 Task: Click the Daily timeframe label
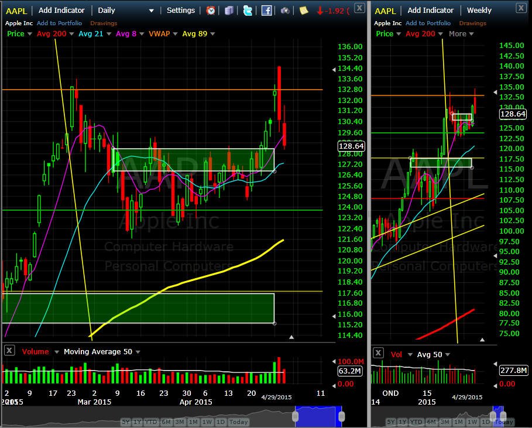107,11
